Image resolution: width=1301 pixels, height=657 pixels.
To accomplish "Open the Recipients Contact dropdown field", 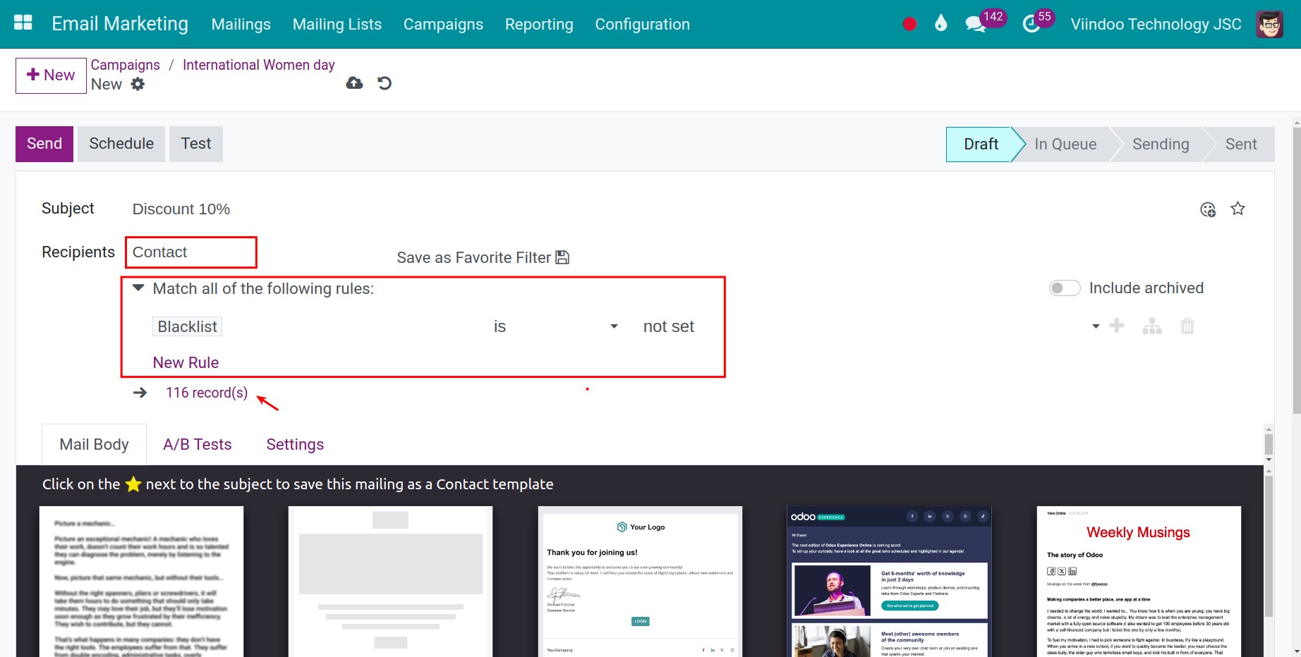I will (190, 252).
